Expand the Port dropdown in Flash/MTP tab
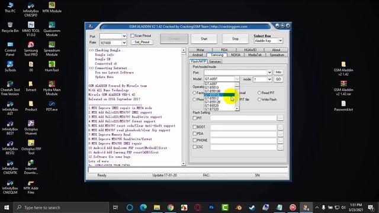Viewport: 379px width, 213px height. click(269, 72)
